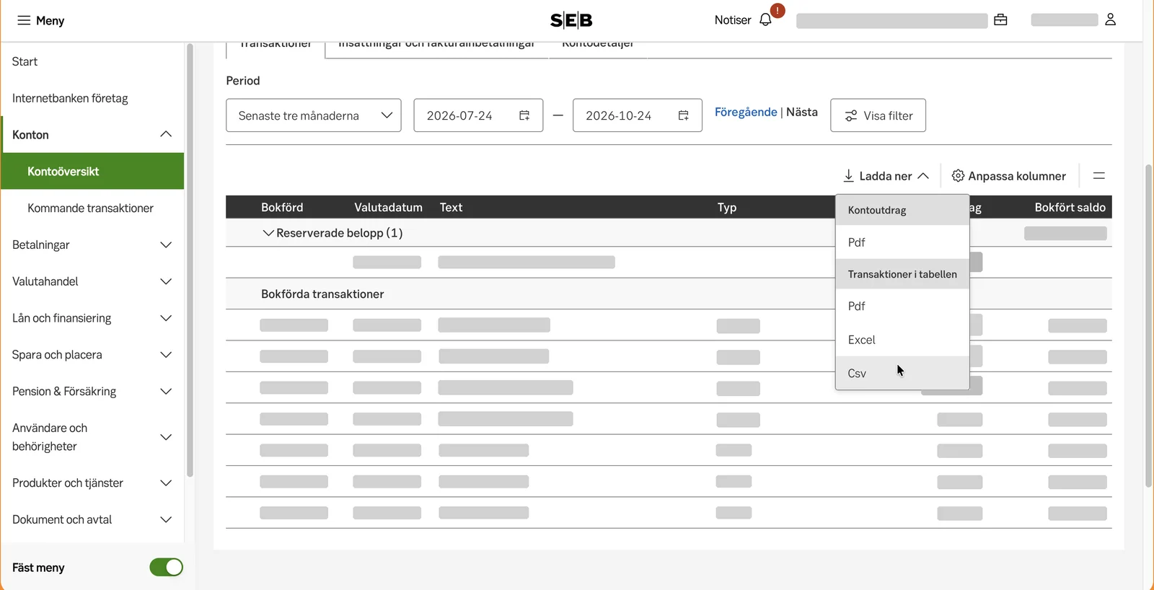Go to Nästa period
The image size is (1154, 590).
tap(802, 112)
